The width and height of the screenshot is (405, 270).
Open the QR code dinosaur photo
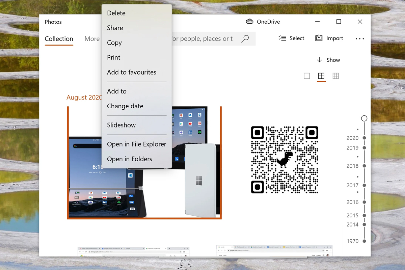(285, 160)
